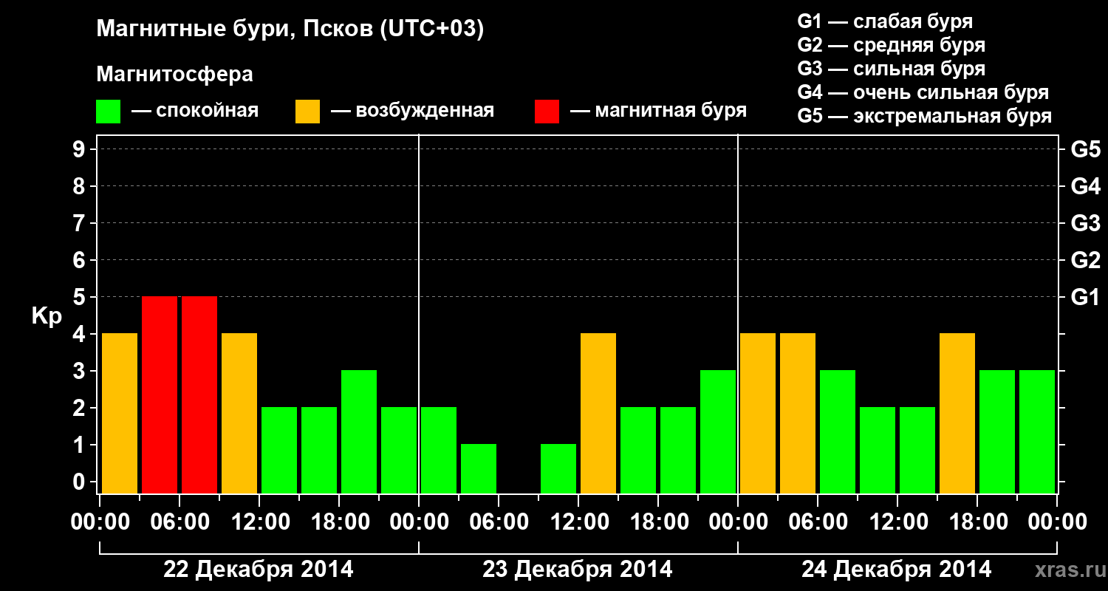This screenshot has width=1108, height=591.
Task: Click the G2 label on the right scale
Action: coord(1086,261)
